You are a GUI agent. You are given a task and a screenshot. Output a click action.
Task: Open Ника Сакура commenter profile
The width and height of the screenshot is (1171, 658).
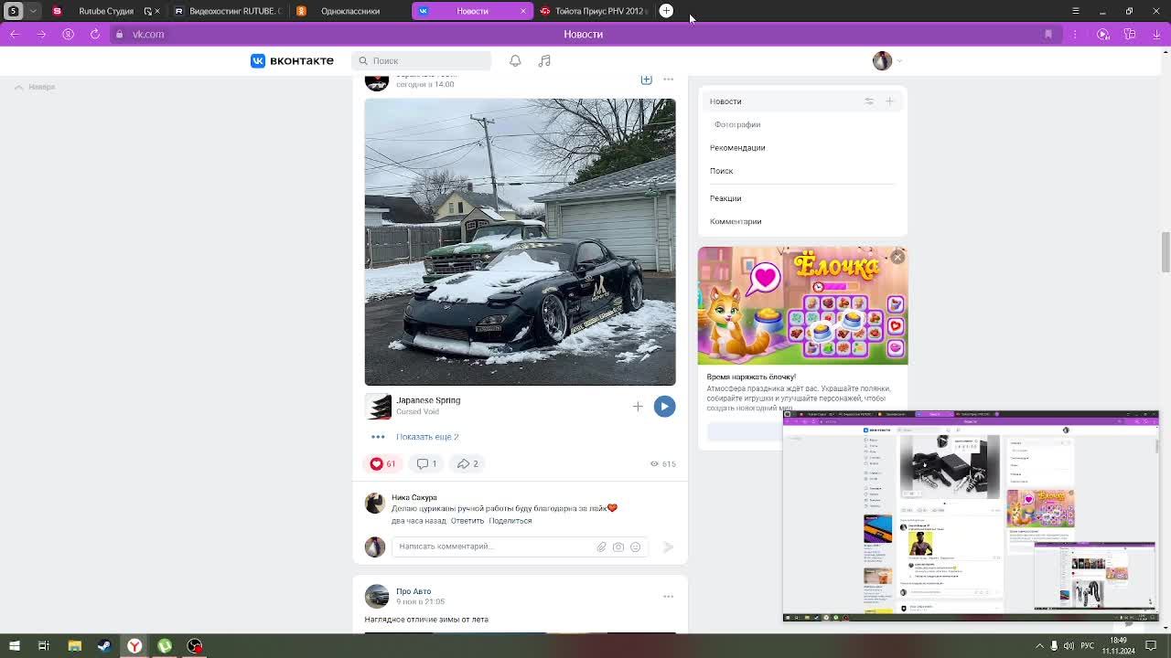click(x=414, y=497)
